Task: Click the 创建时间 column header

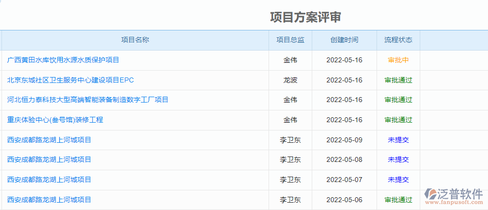Action: click(x=344, y=40)
